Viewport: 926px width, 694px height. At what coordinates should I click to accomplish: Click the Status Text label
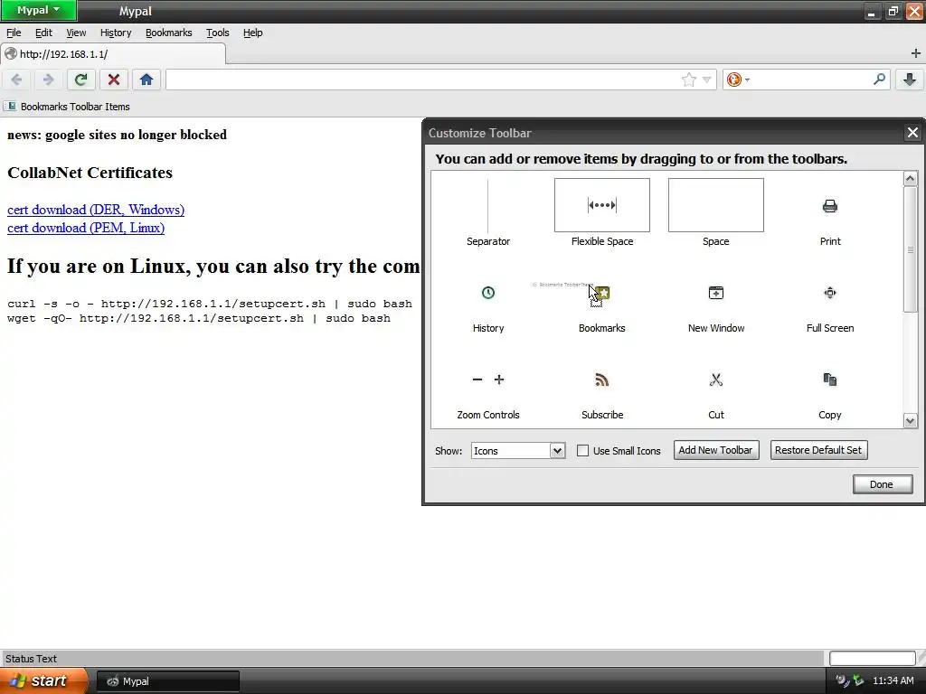click(x=31, y=659)
